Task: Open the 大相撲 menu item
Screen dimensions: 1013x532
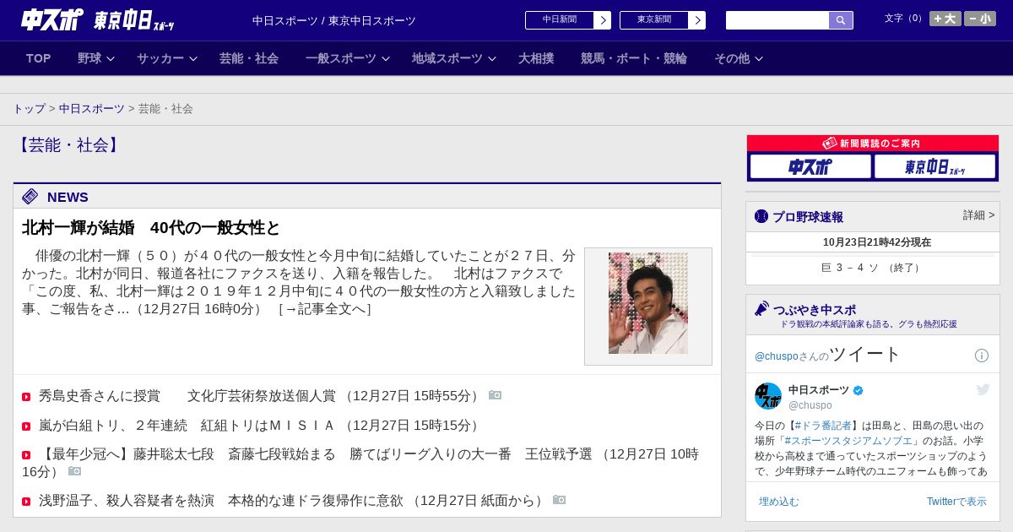Action: point(536,58)
